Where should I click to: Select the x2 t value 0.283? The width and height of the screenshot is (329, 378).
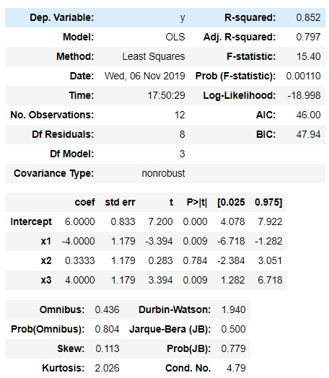160,261
